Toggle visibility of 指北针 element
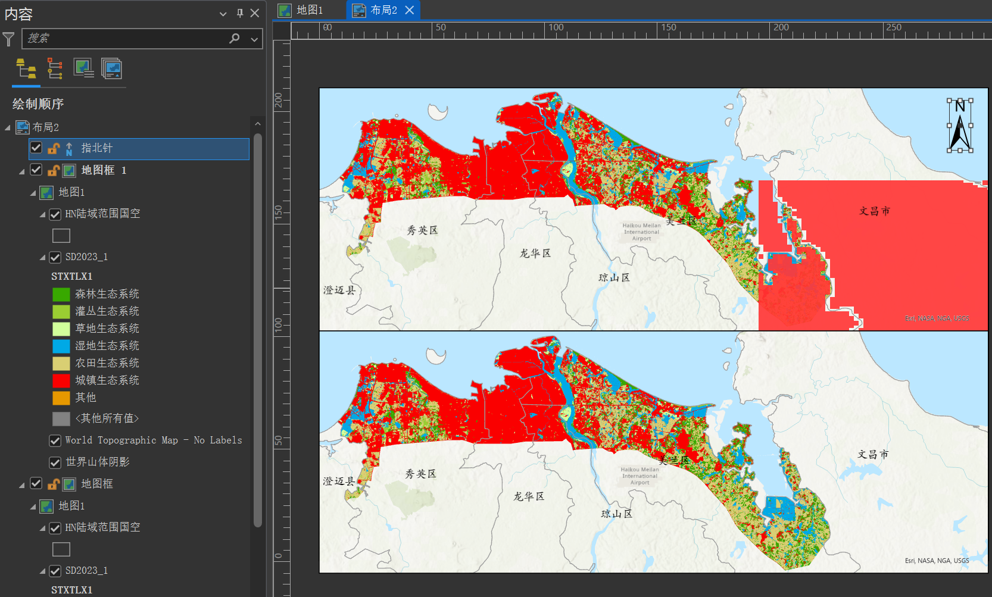This screenshot has width=992, height=597. tap(36, 148)
